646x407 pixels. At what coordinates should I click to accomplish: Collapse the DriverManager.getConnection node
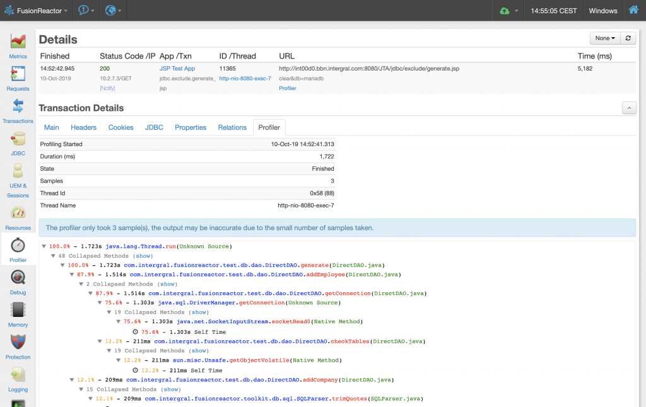coord(100,303)
